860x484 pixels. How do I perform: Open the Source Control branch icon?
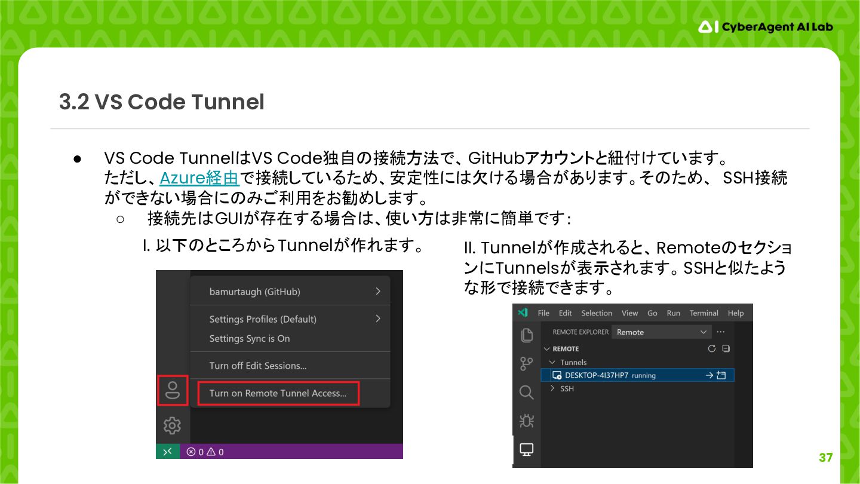coord(526,363)
